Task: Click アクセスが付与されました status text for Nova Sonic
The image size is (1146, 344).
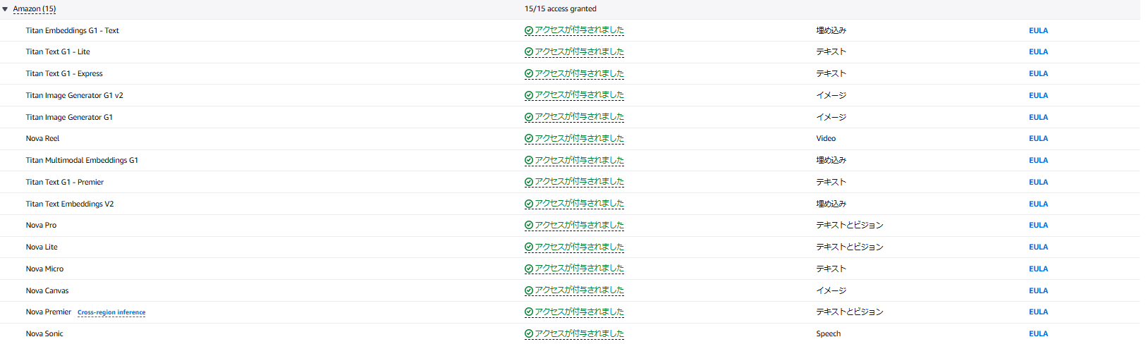Action: click(x=579, y=334)
